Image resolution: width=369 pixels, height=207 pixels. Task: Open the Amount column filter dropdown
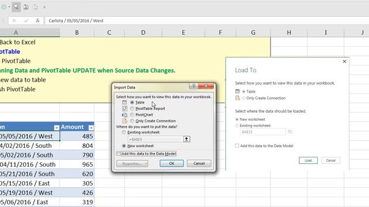coord(91,128)
